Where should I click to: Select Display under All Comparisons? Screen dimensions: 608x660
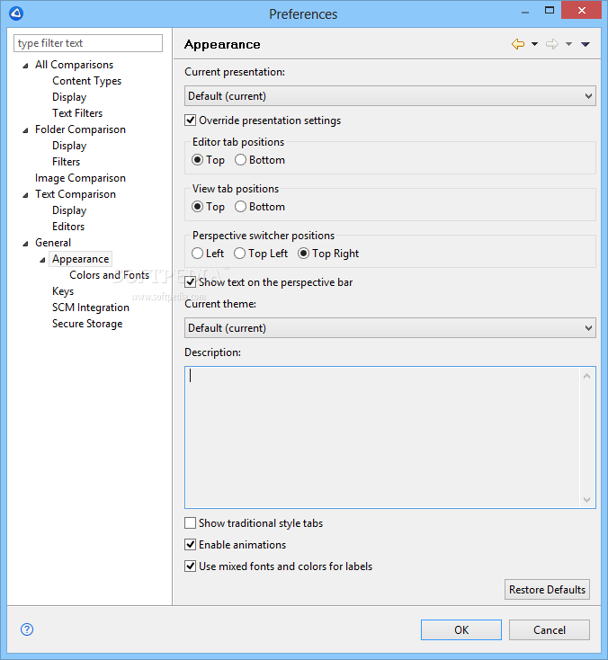(x=69, y=97)
